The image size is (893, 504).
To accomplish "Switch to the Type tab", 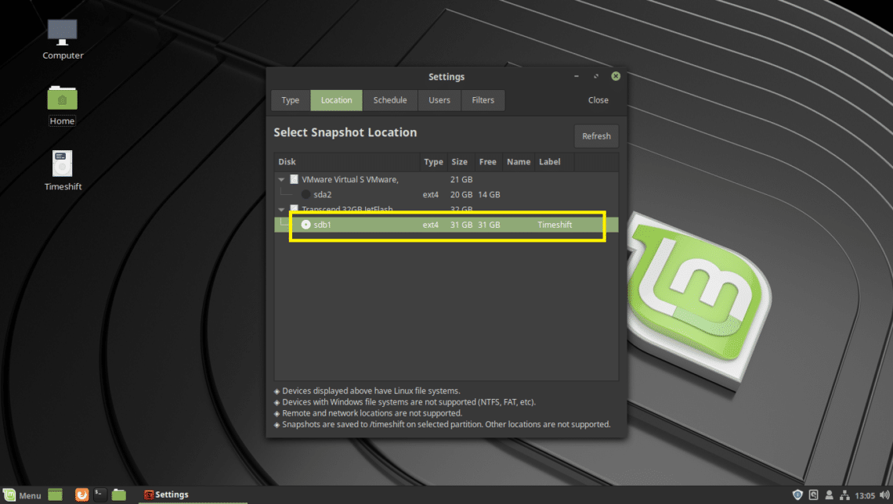I will (x=291, y=100).
